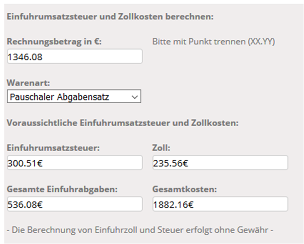Click the Gesamtkosten result field
304x244 pixels.
tap(220, 204)
